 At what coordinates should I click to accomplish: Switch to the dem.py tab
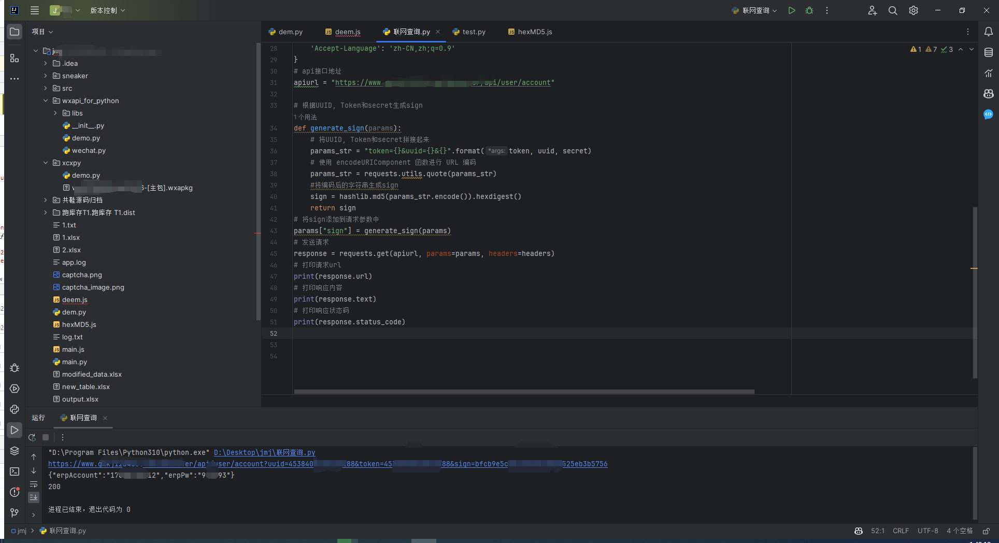pyautogui.click(x=286, y=32)
